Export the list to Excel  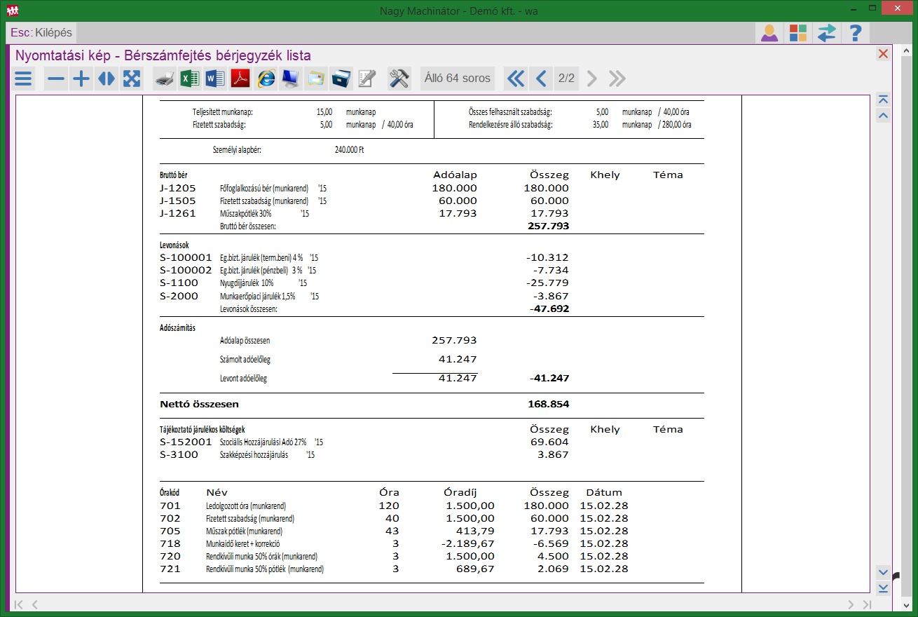tap(190, 79)
